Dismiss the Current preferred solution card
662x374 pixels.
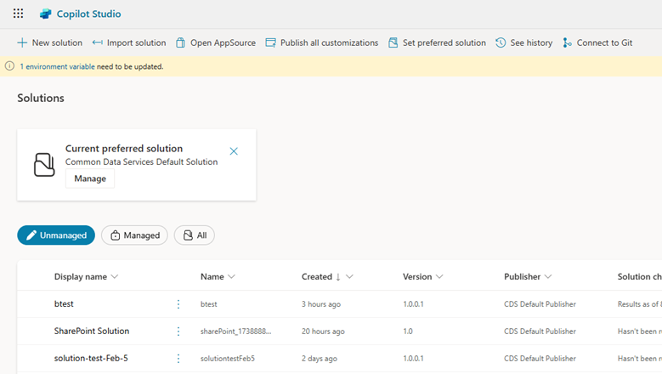(x=234, y=151)
